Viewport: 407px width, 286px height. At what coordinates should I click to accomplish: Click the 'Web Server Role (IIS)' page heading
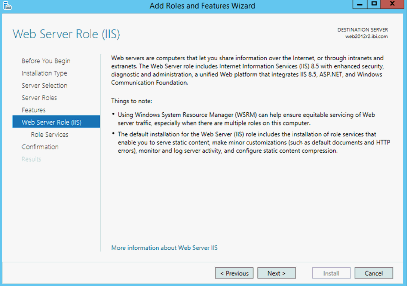coord(67,34)
